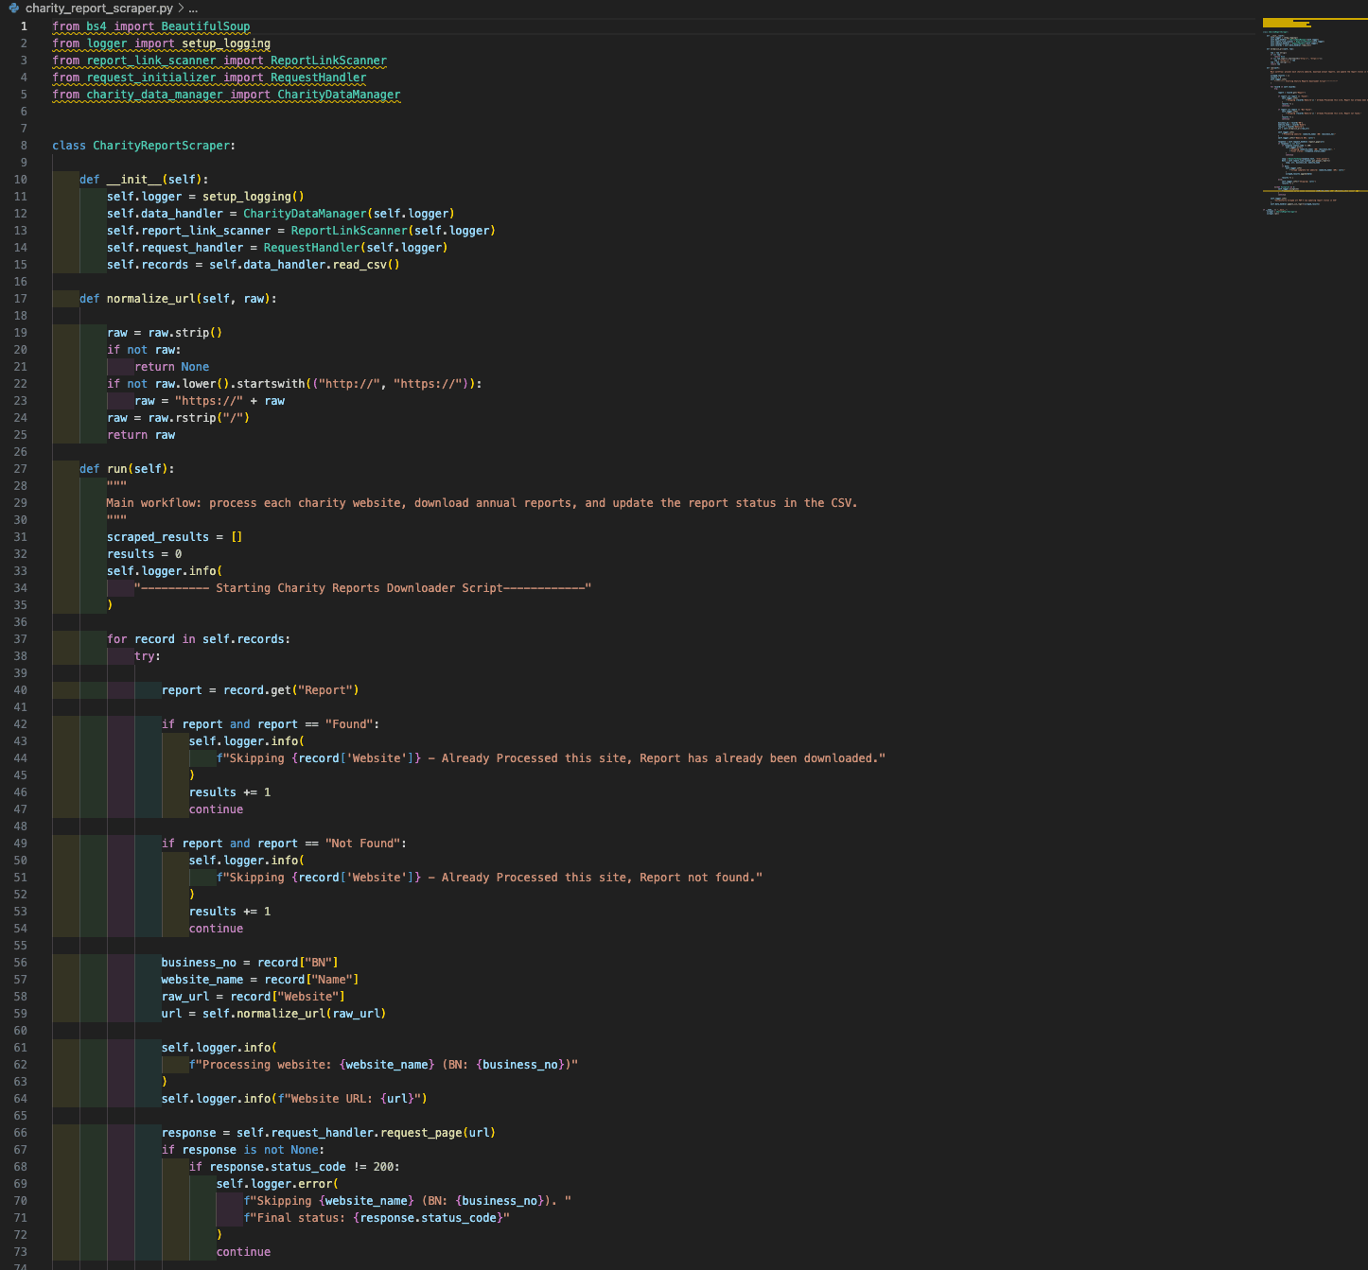Click 'if response is not None' line
Viewport: 1368px width, 1270px height.
[243, 1150]
